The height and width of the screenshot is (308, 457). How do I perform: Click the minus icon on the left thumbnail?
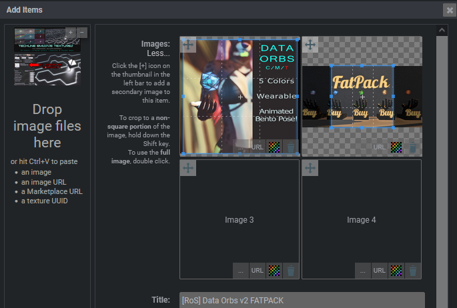click(x=81, y=32)
